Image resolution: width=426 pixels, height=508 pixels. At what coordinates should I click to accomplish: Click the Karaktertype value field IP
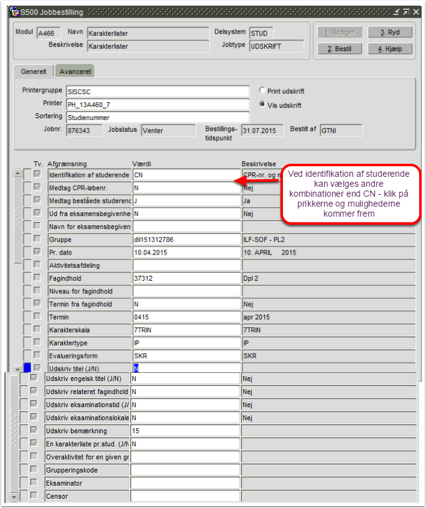pos(187,343)
